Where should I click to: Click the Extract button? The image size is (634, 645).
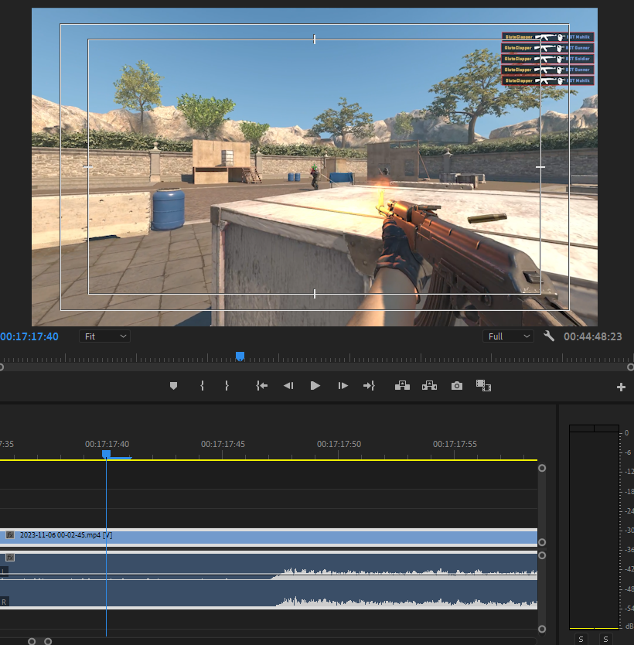click(429, 386)
